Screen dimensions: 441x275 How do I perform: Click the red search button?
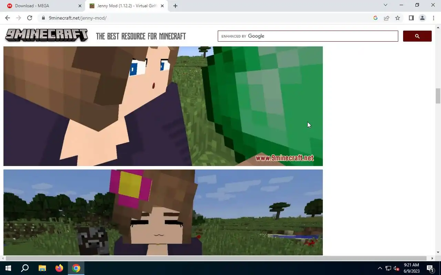(417, 36)
